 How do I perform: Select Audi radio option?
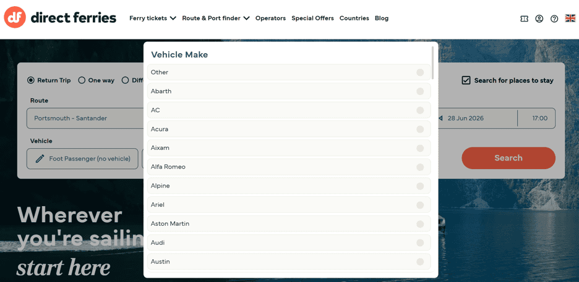[420, 243]
